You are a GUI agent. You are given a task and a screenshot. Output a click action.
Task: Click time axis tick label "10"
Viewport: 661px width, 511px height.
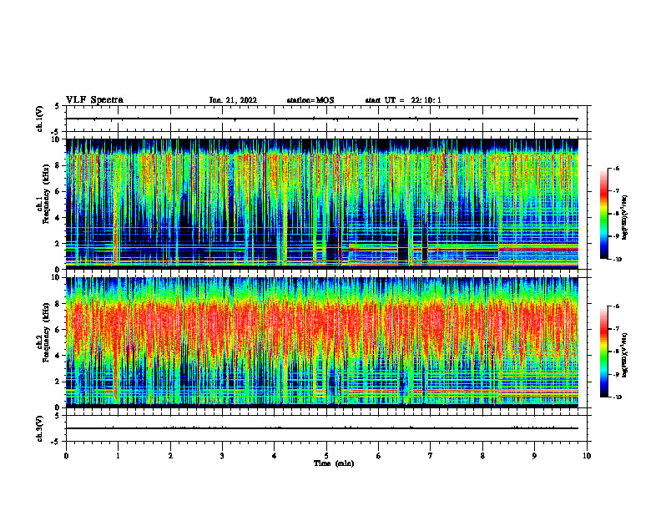(x=587, y=456)
